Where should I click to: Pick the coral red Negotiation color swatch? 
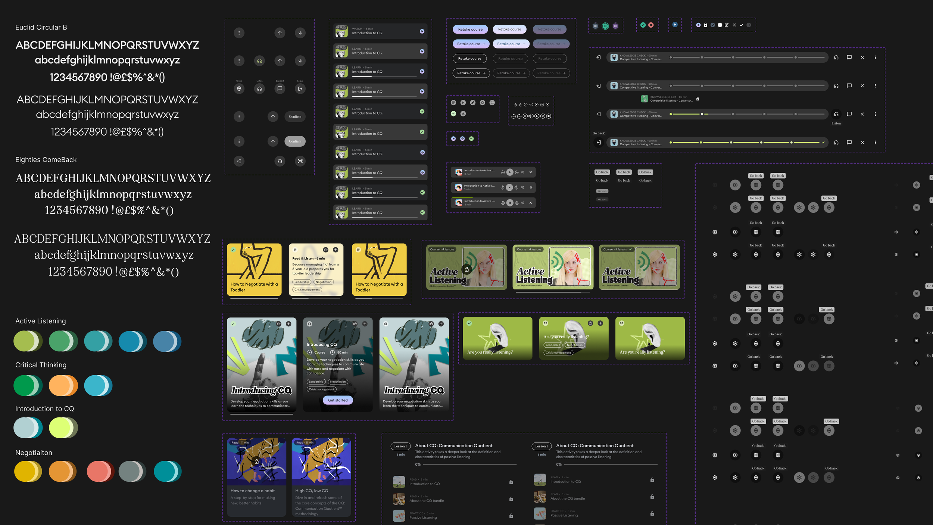[98, 471]
